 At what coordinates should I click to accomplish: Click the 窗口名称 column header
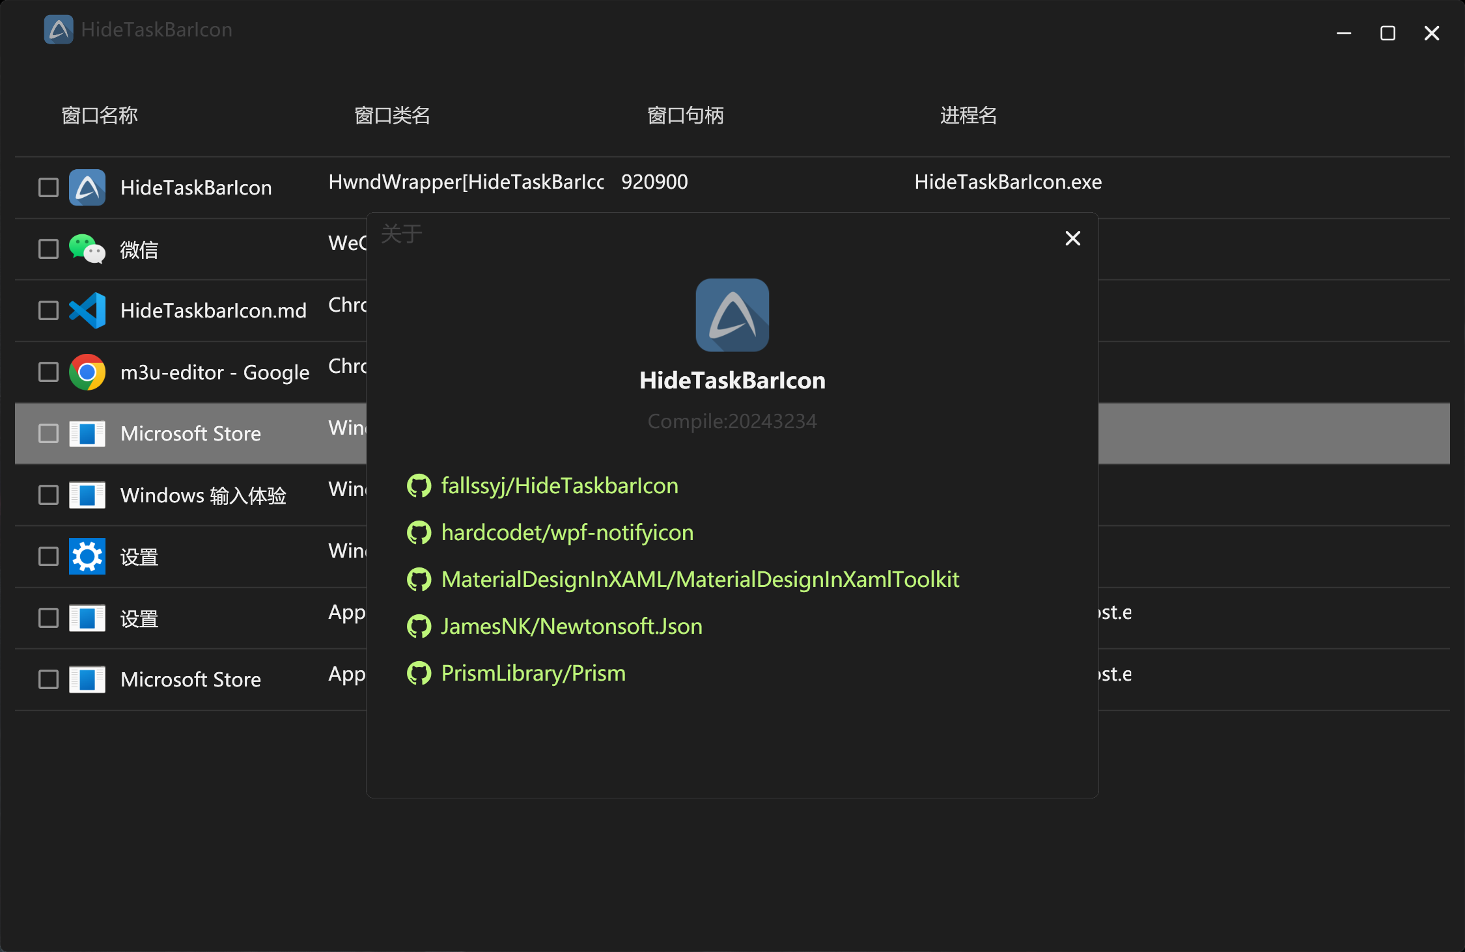coord(98,115)
